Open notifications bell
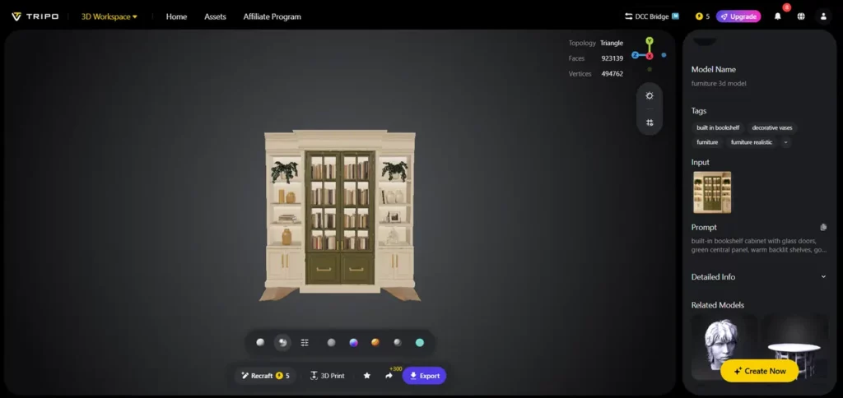This screenshot has height=398, width=843. click(x=777, y=16)
